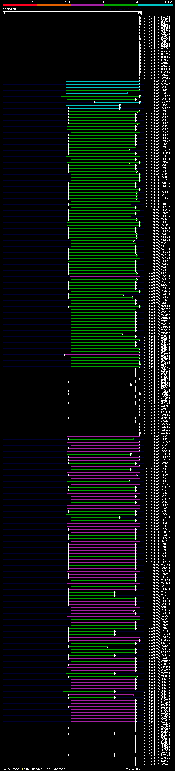
Task: Click the ~60% legend label
Action: [101, 2]
